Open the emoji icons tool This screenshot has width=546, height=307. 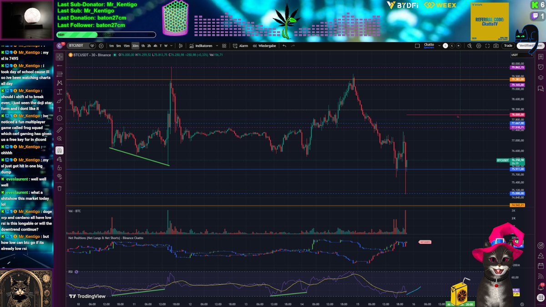(60, 118)
